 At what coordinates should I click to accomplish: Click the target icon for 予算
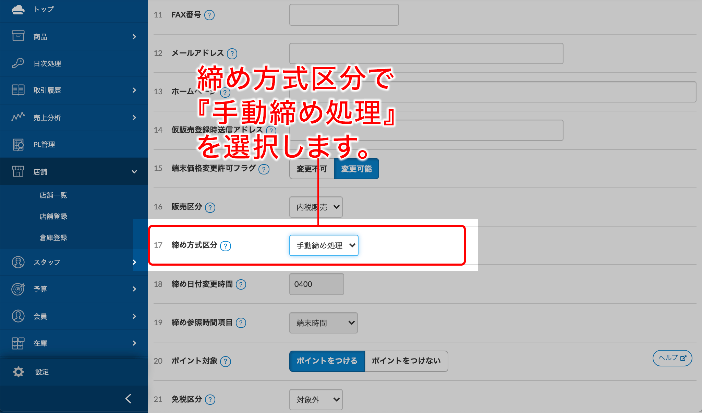[18, 289]
